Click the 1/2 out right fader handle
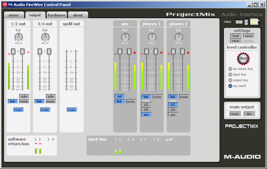Screen dimensions: 267x169 (x=23, y=52)
